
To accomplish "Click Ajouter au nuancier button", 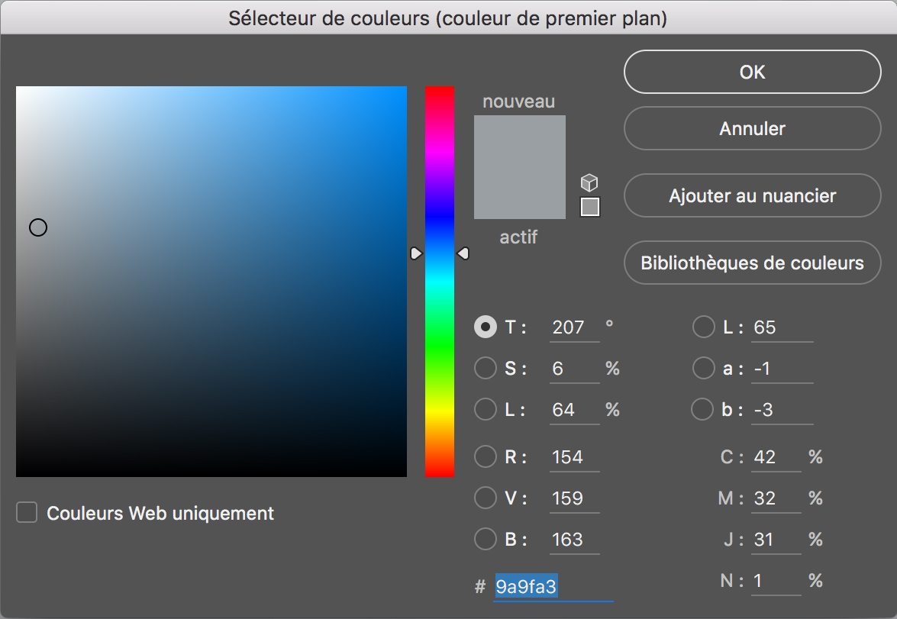I will pos(752,196).
